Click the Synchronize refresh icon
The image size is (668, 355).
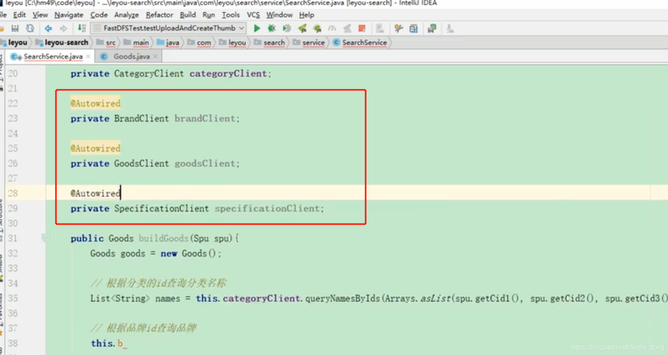tap(30, 28)
